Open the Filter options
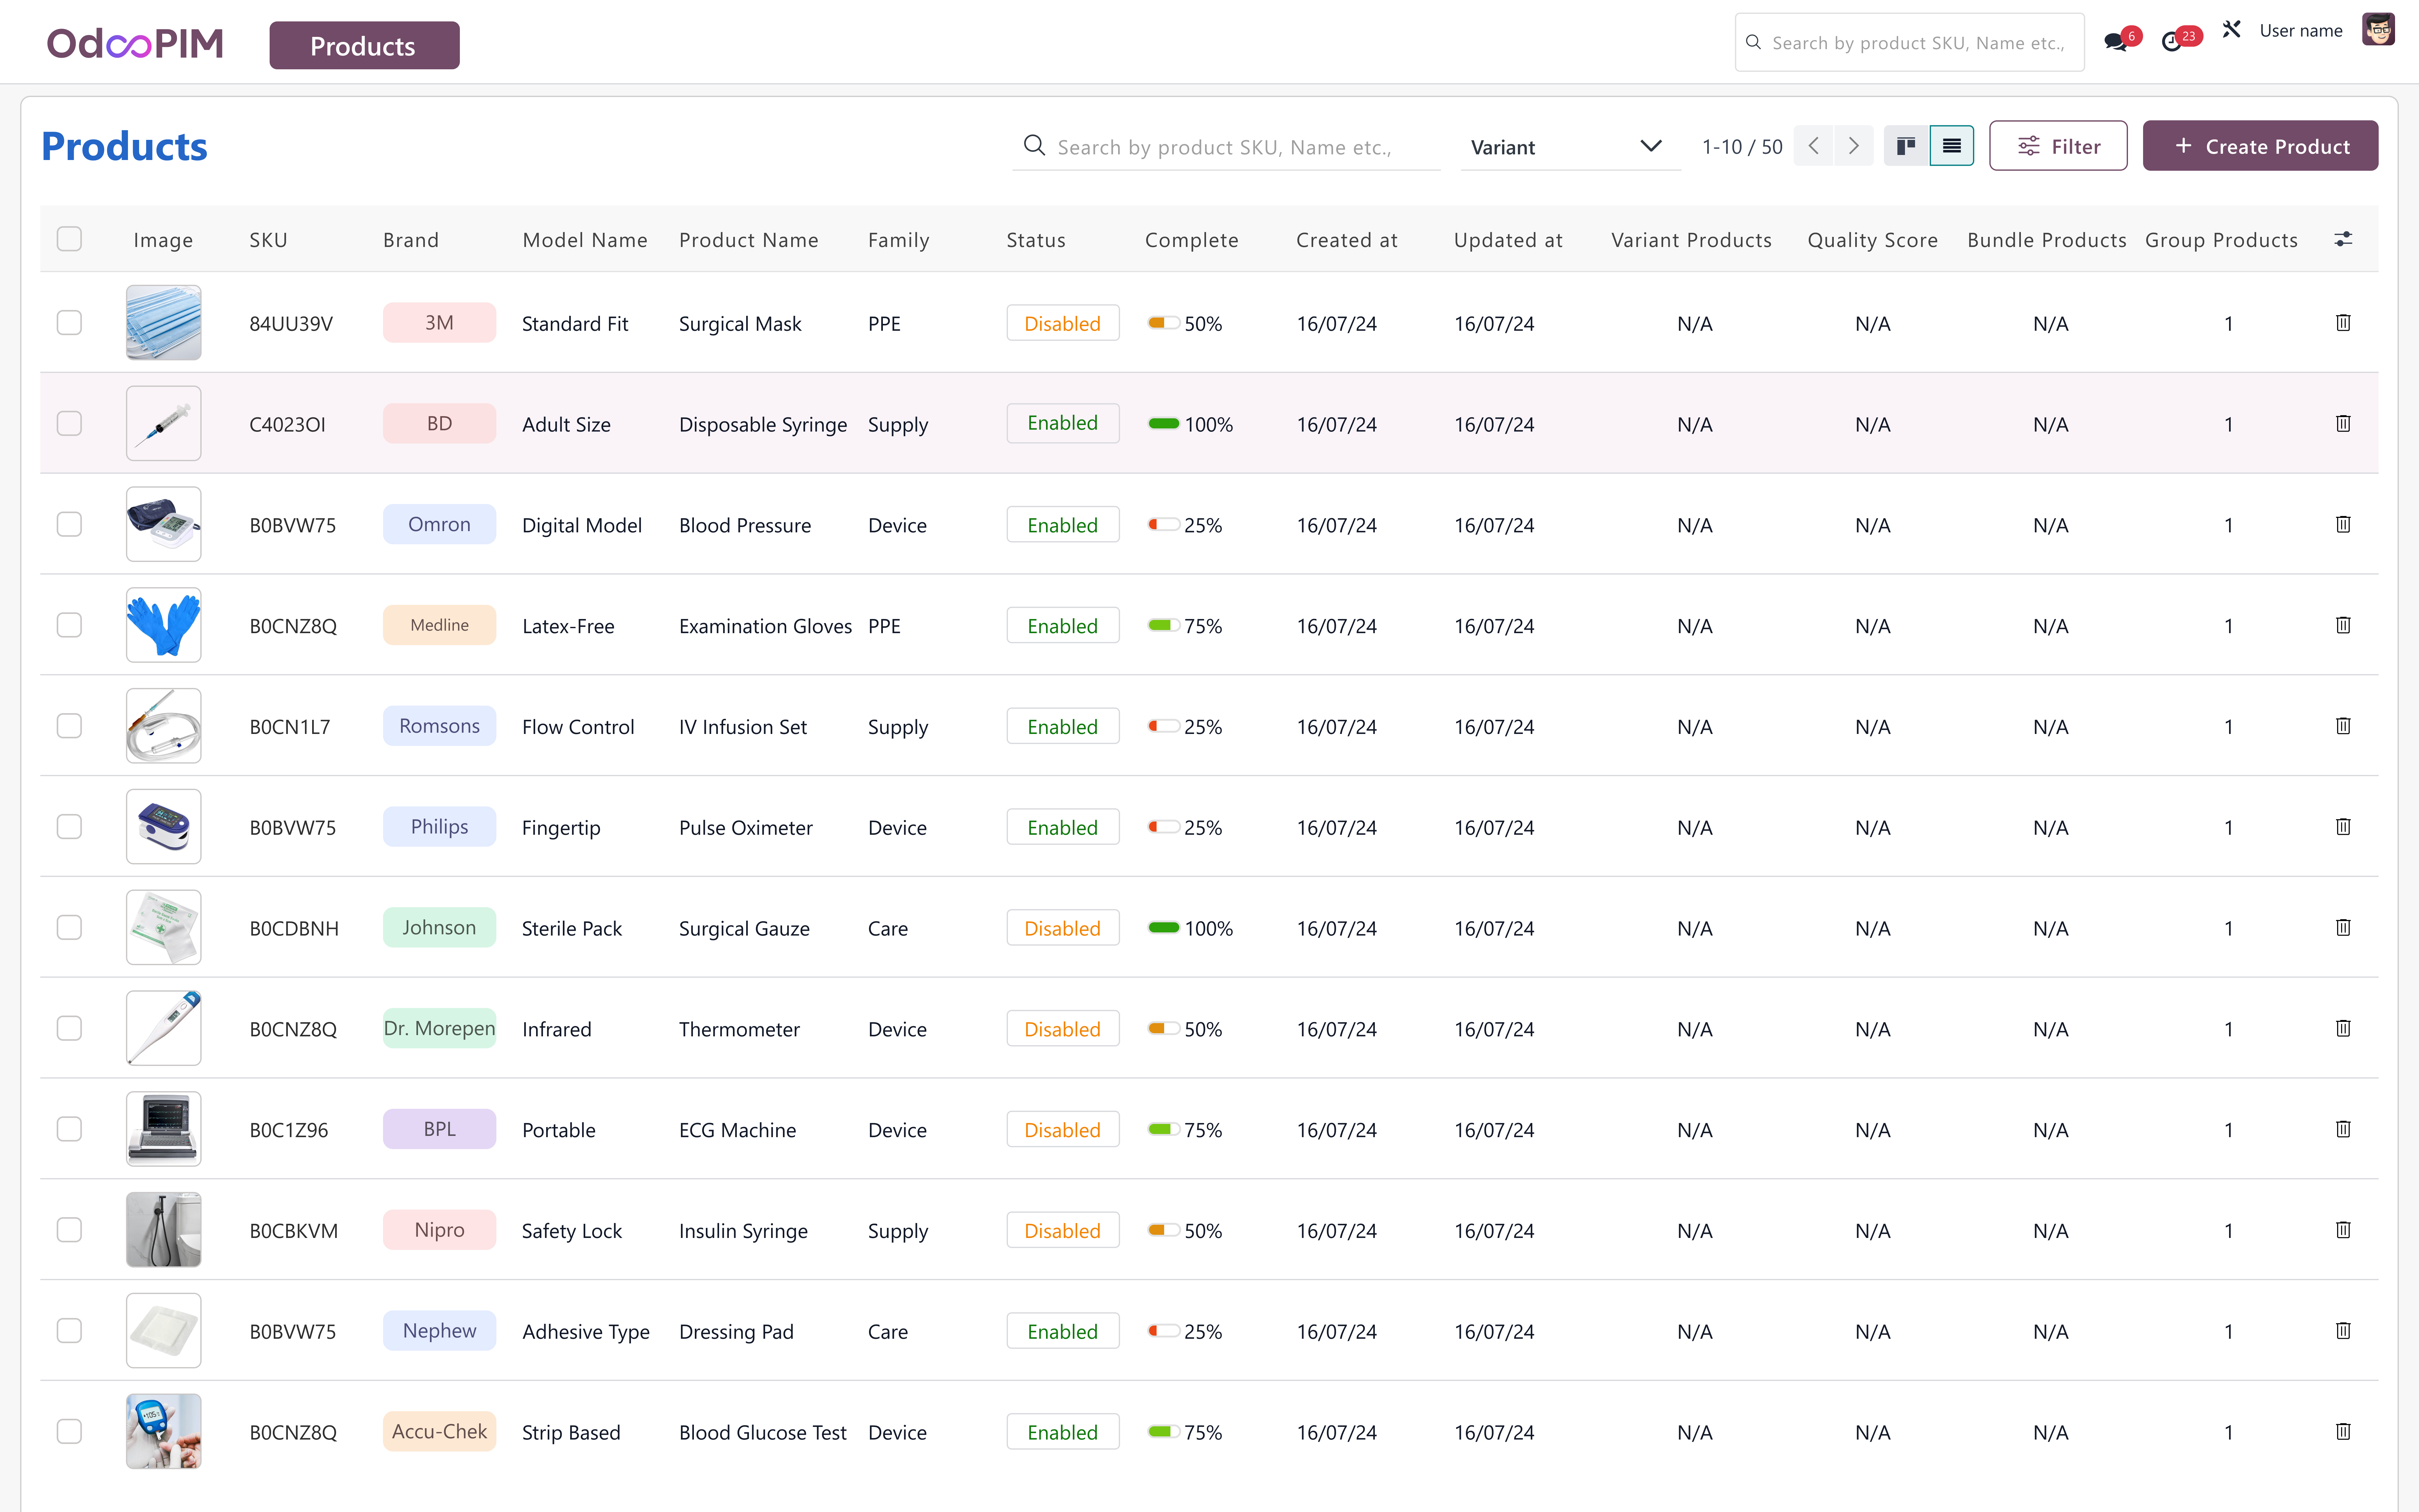The image size is (2419, 1512). [x=2058, y=146]
